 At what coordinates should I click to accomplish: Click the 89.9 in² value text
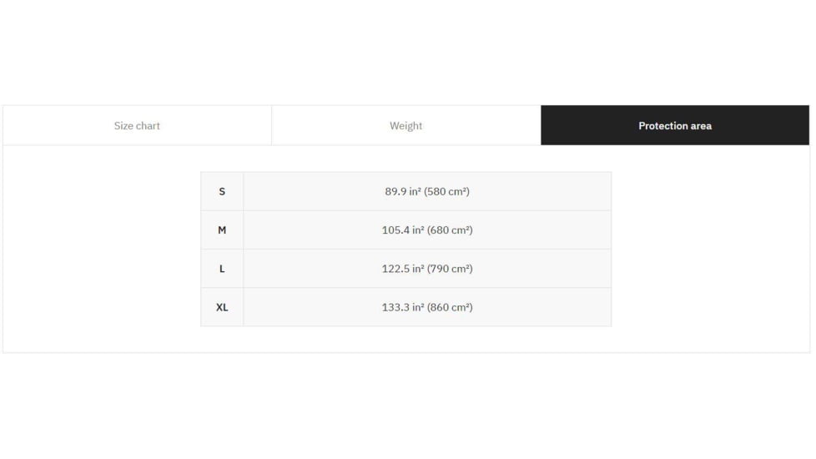[x=402, y=192]
